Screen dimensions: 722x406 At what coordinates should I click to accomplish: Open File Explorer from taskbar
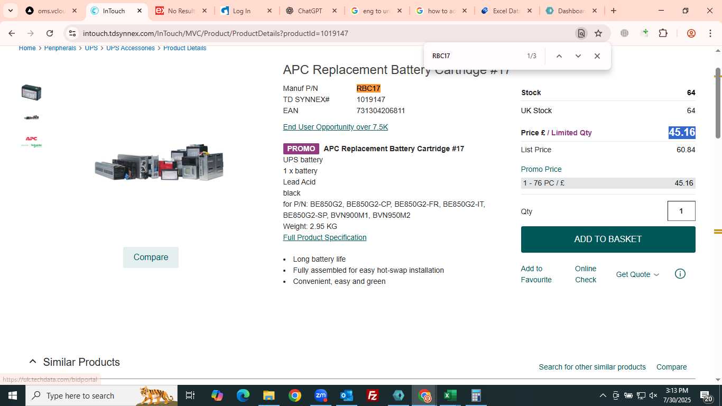269,395
